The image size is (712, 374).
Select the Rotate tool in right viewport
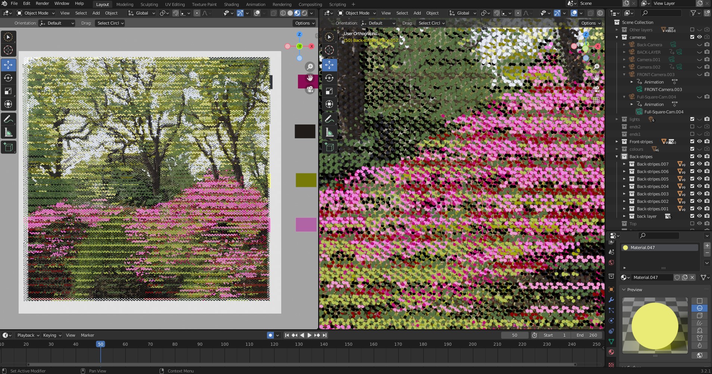[x=329, y=78]
